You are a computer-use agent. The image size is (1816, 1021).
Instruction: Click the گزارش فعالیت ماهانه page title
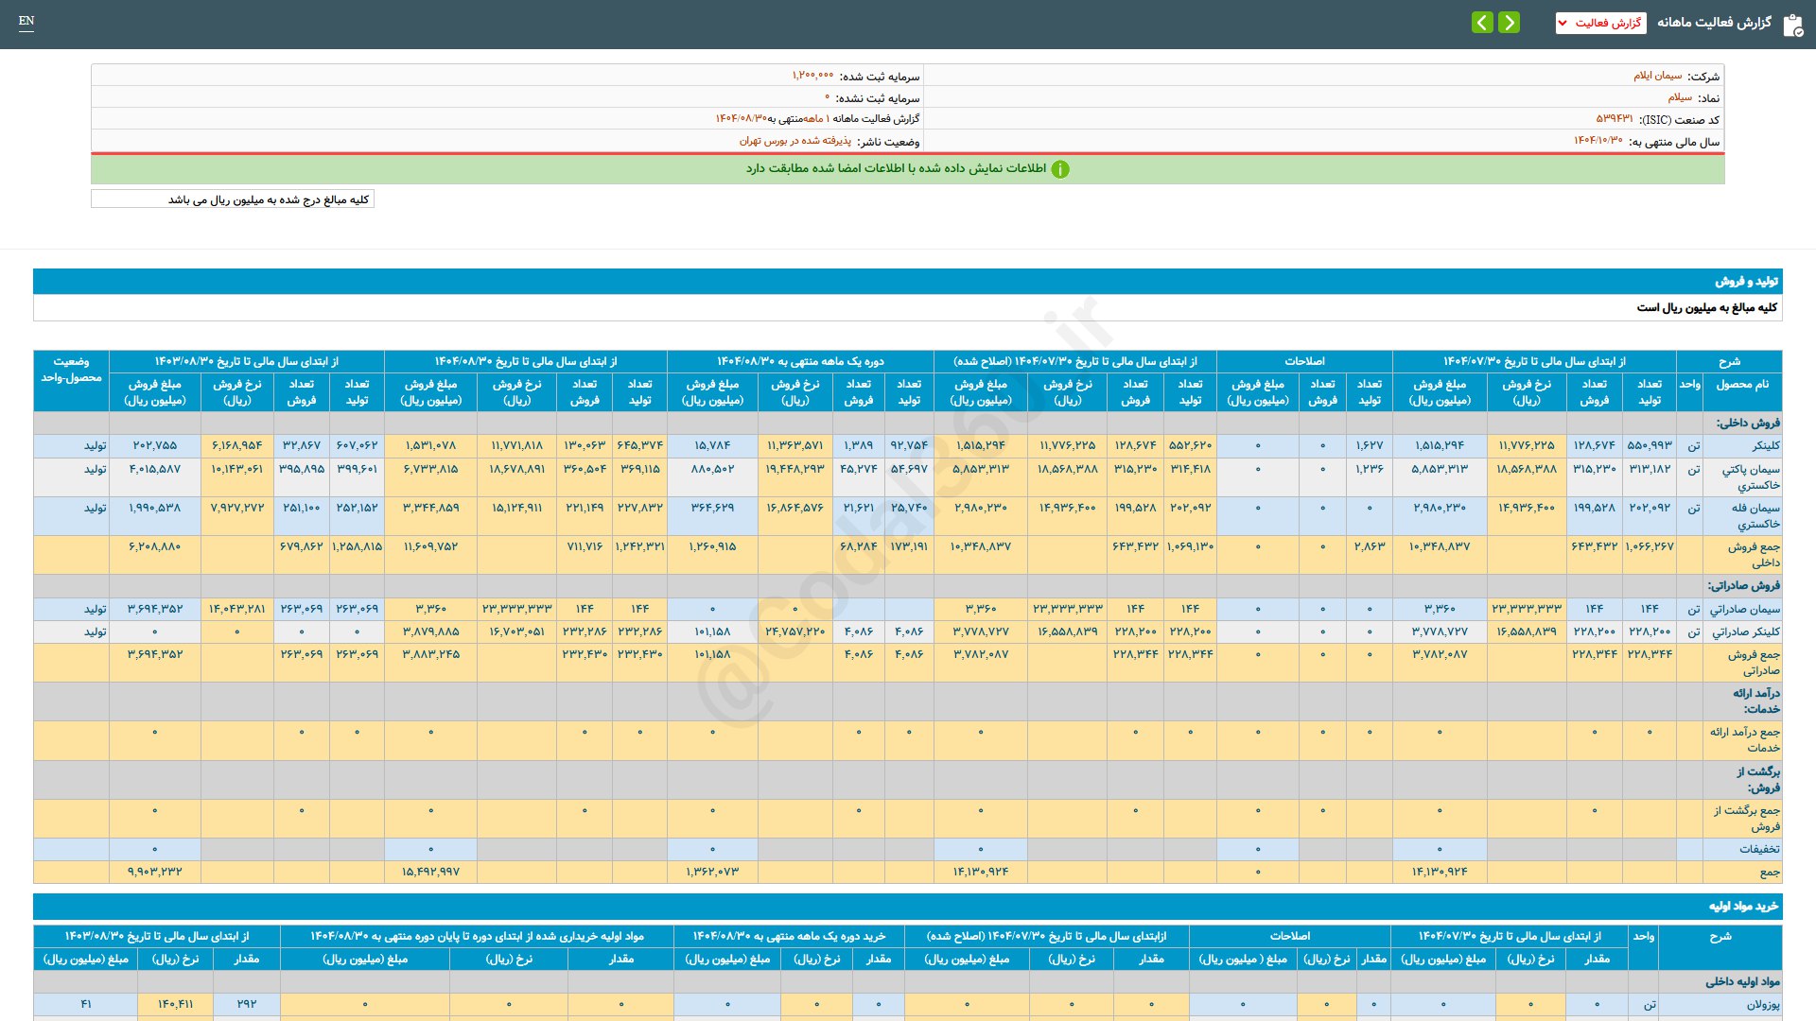(x=1713, y=23)
